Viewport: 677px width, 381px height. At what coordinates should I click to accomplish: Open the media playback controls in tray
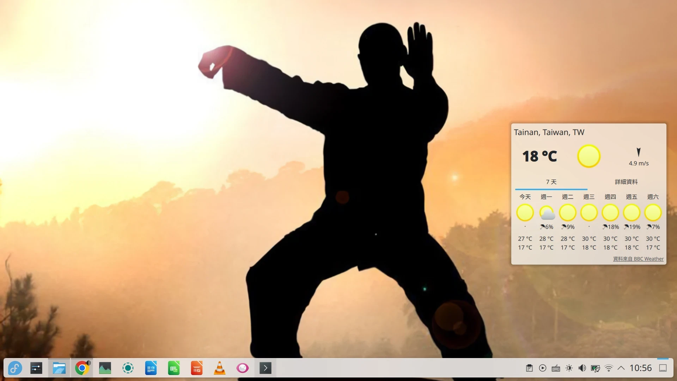click(543, 368)
